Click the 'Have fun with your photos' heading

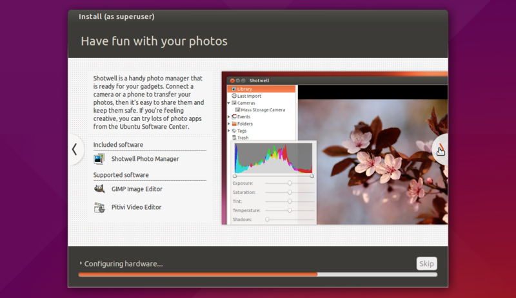point(154,41)
